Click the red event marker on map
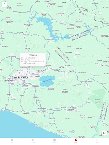 tap(33, 67)
